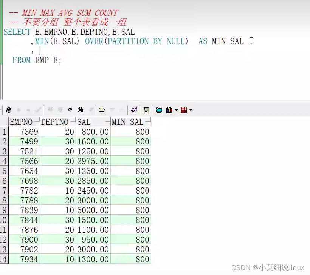Viewport: 310px width, 275px height.
Task: Select row 1 by its row number
Action: [x=4, y=132]
